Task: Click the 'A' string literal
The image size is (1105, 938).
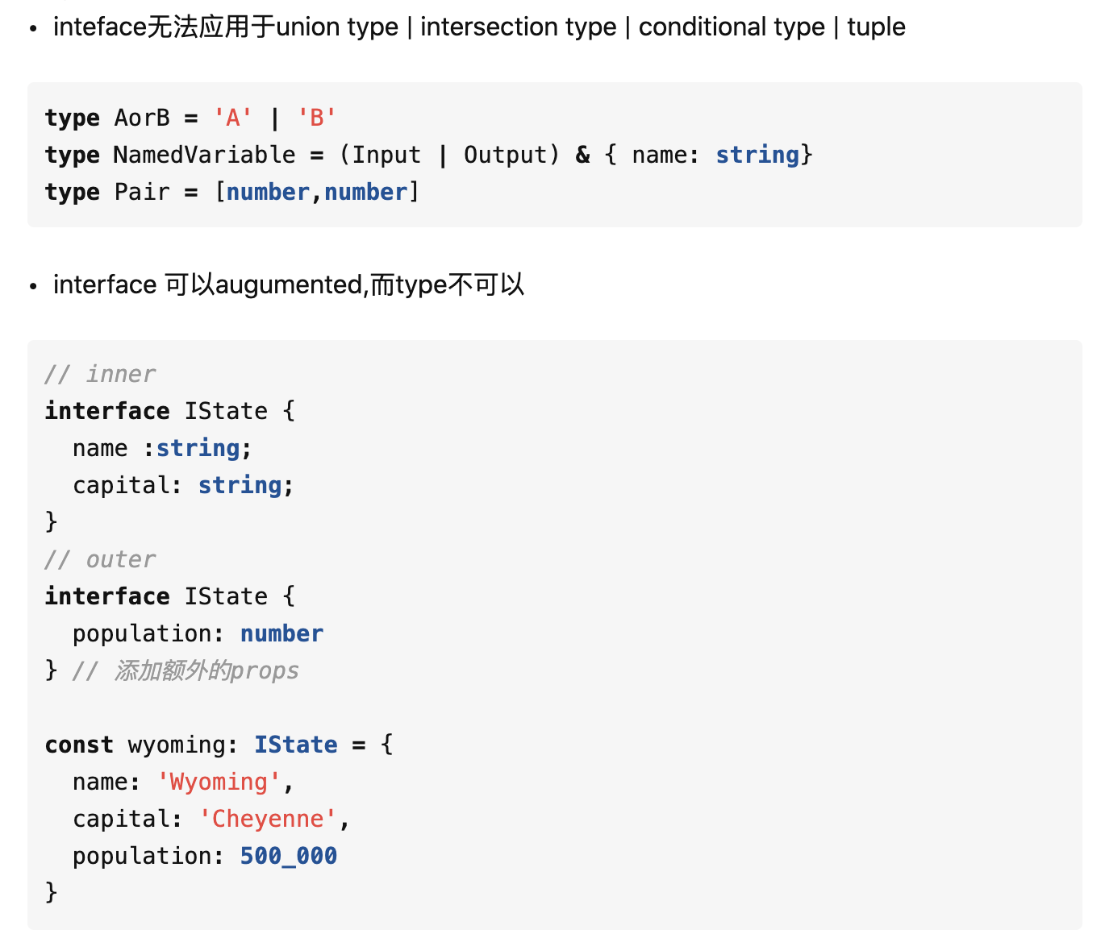Action: [x=232, y=118]
